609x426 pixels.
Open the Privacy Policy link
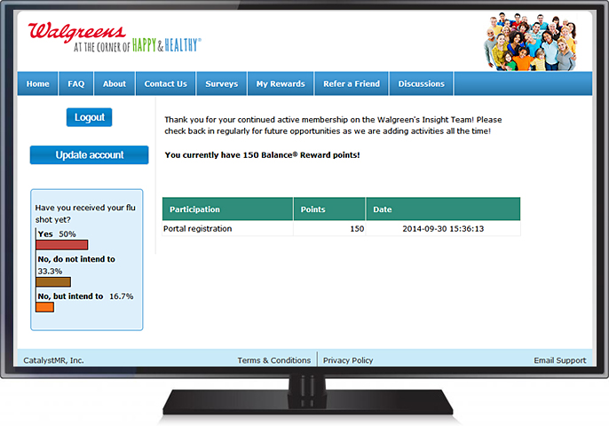[x=348, y=360]
